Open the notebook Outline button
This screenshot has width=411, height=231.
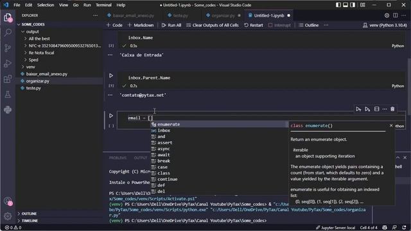(x=309, y=25)
